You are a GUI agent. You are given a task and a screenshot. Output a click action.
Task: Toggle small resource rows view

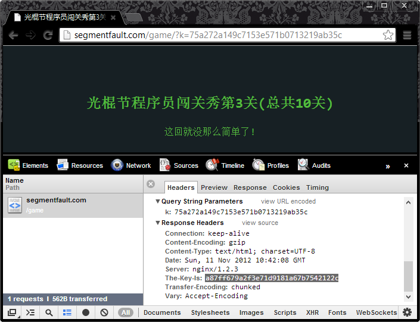coord(67,312)
